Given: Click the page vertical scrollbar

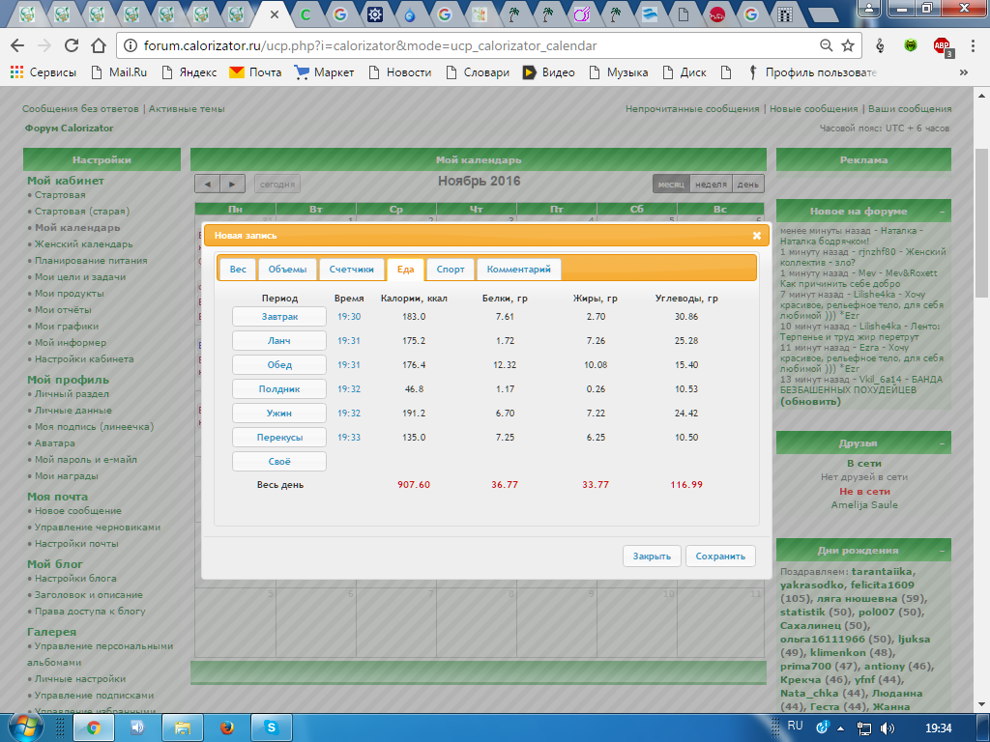Looking at the screenshot, I should tap(981, 221).
